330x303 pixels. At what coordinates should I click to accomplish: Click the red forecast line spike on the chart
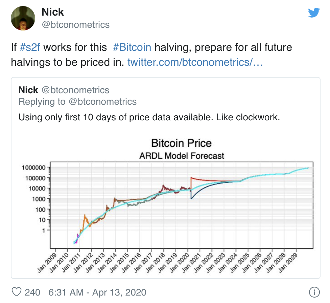pos(191,178)
